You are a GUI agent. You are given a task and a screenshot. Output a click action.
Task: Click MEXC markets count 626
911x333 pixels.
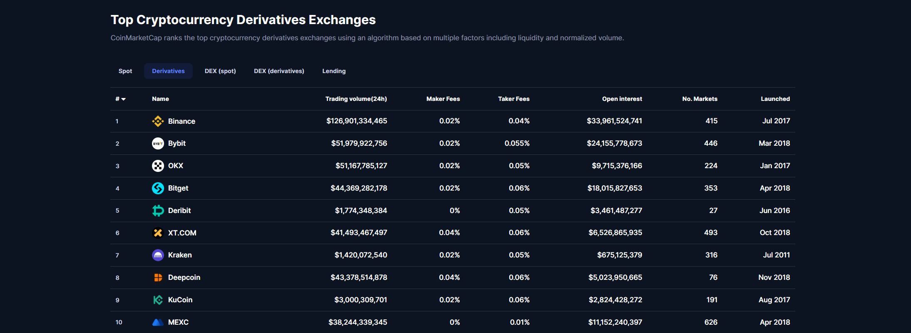(711, 322)
